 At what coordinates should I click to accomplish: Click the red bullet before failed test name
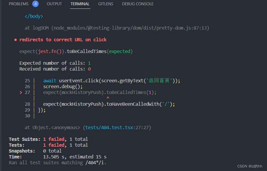coord(16,40)
